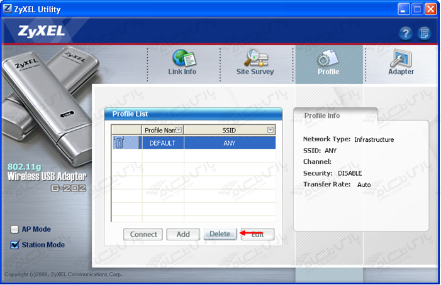Select the ANY SSID cell

pyautogui.click(x=230, y=142)
